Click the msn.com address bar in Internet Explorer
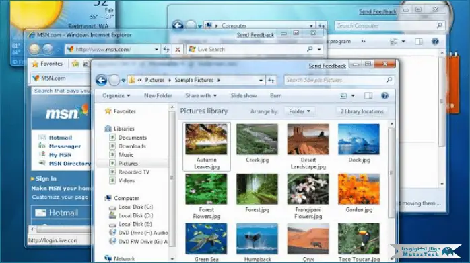This screenshot has height=263, width=470. (112, 49)
